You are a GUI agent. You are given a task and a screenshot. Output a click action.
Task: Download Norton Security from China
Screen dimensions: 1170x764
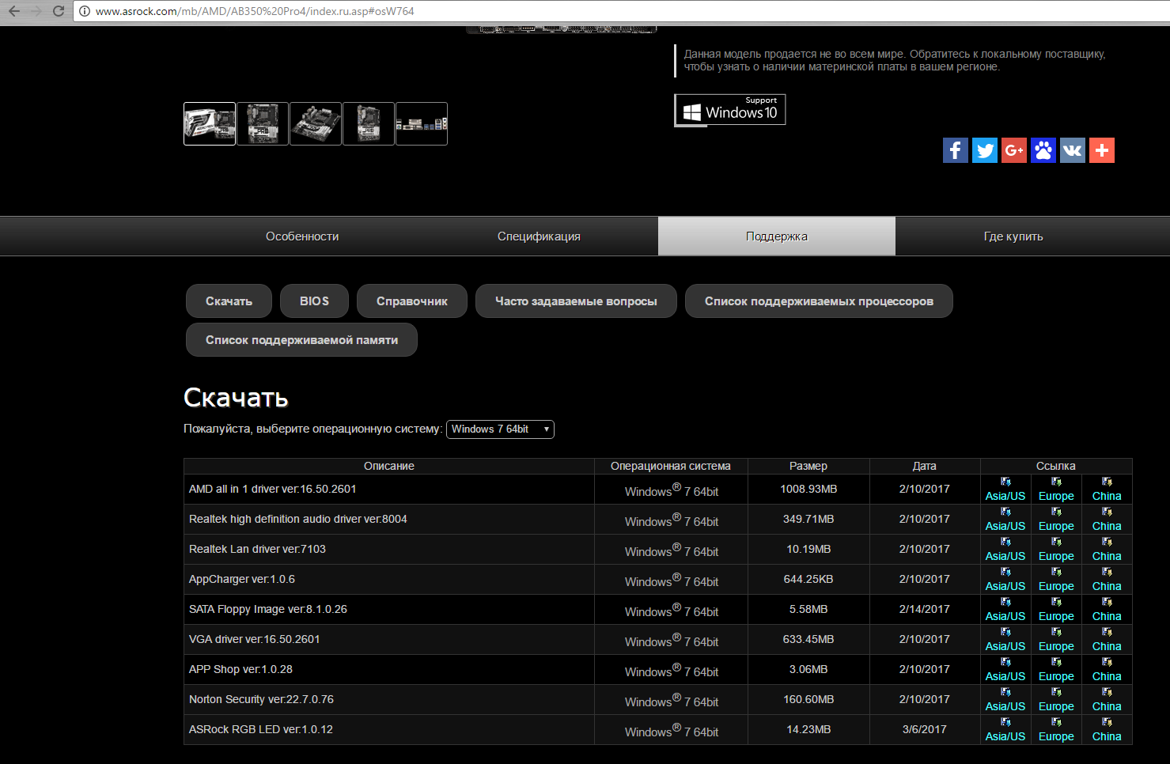tap(1107, 699)
